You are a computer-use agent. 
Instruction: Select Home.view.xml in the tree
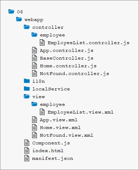tap(60, 128)
